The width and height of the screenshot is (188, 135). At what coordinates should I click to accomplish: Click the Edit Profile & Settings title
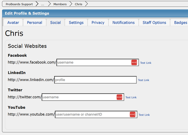point(27,13)
